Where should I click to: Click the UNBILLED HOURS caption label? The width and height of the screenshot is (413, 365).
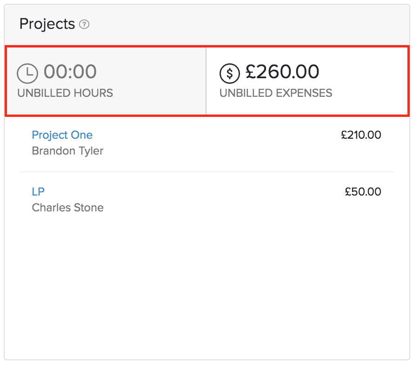click(x=65, y=93)
